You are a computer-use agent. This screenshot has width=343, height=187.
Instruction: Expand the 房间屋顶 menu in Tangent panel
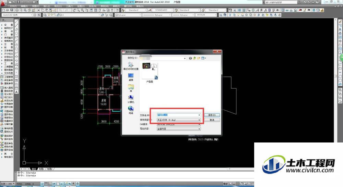[x=7, y=38]
